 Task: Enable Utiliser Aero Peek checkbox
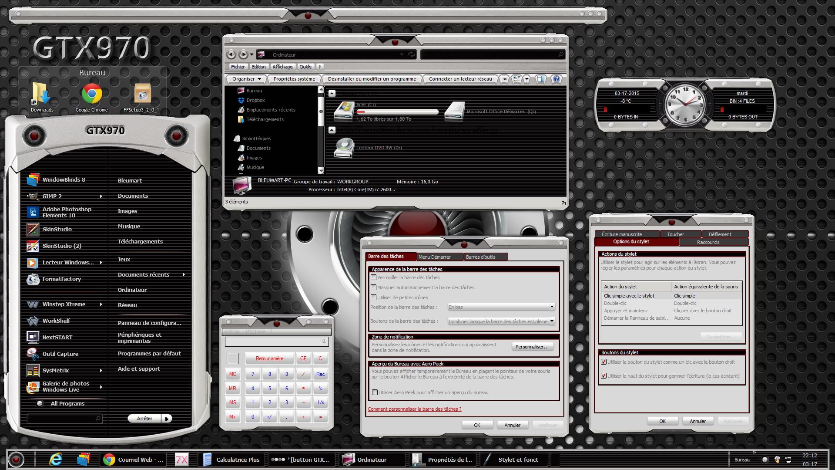point(375,392)
